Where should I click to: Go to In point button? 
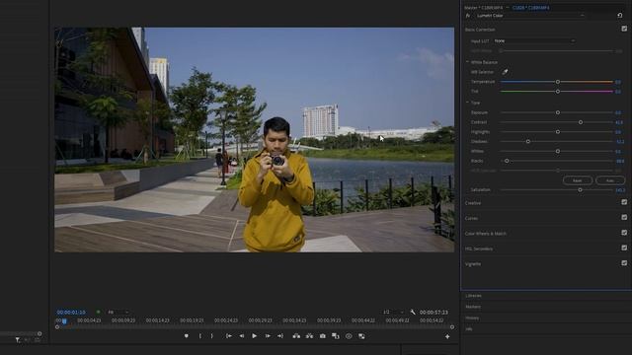228,336
